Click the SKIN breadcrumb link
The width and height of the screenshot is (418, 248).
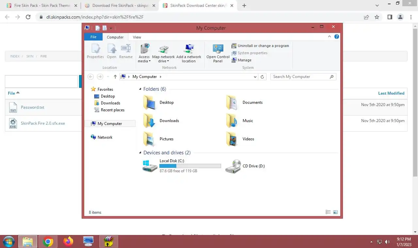[30, 56]
